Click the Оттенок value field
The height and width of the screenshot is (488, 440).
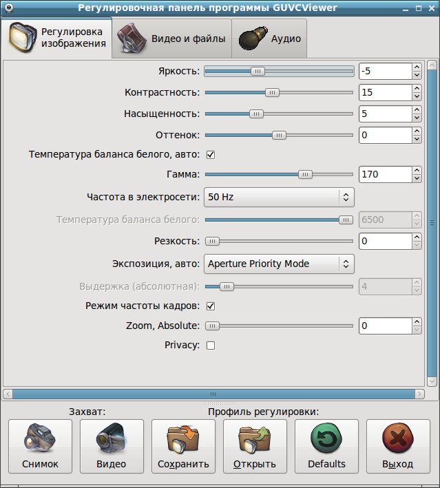tap(386, 136)
